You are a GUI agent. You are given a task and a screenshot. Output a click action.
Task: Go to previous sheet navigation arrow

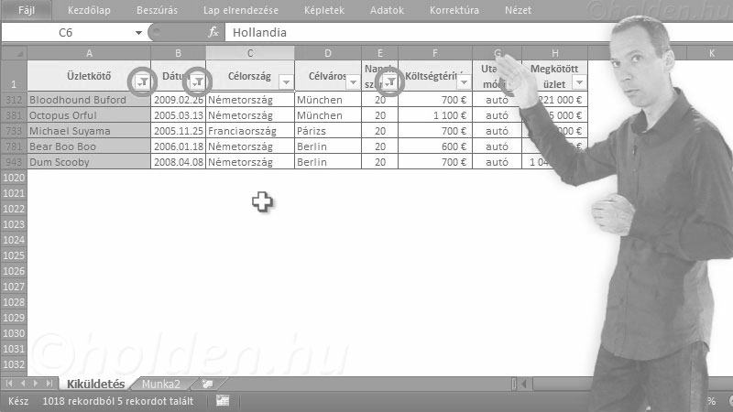click(x=22, y=384)
